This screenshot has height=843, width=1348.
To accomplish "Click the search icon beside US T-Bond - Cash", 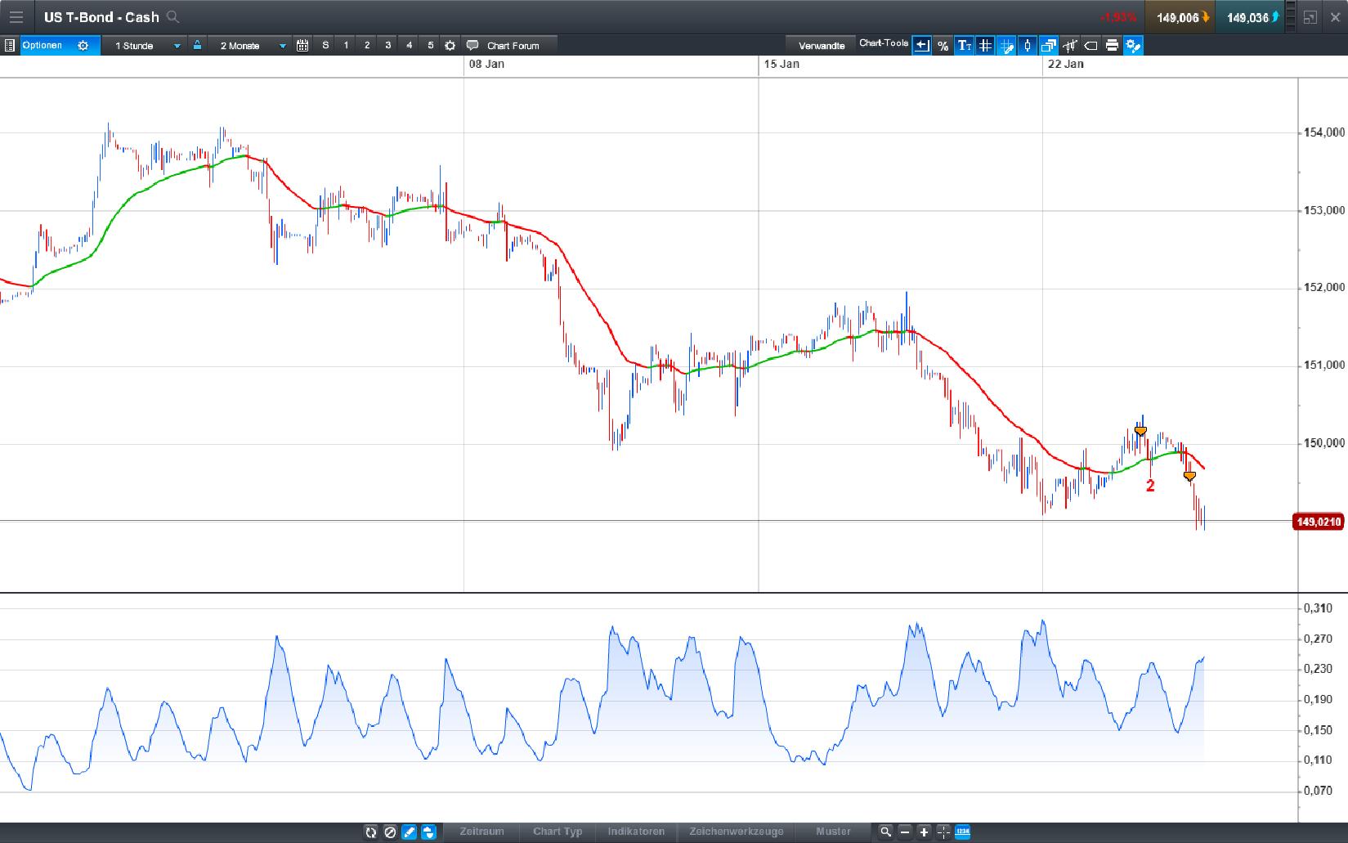I will [172, 17].
